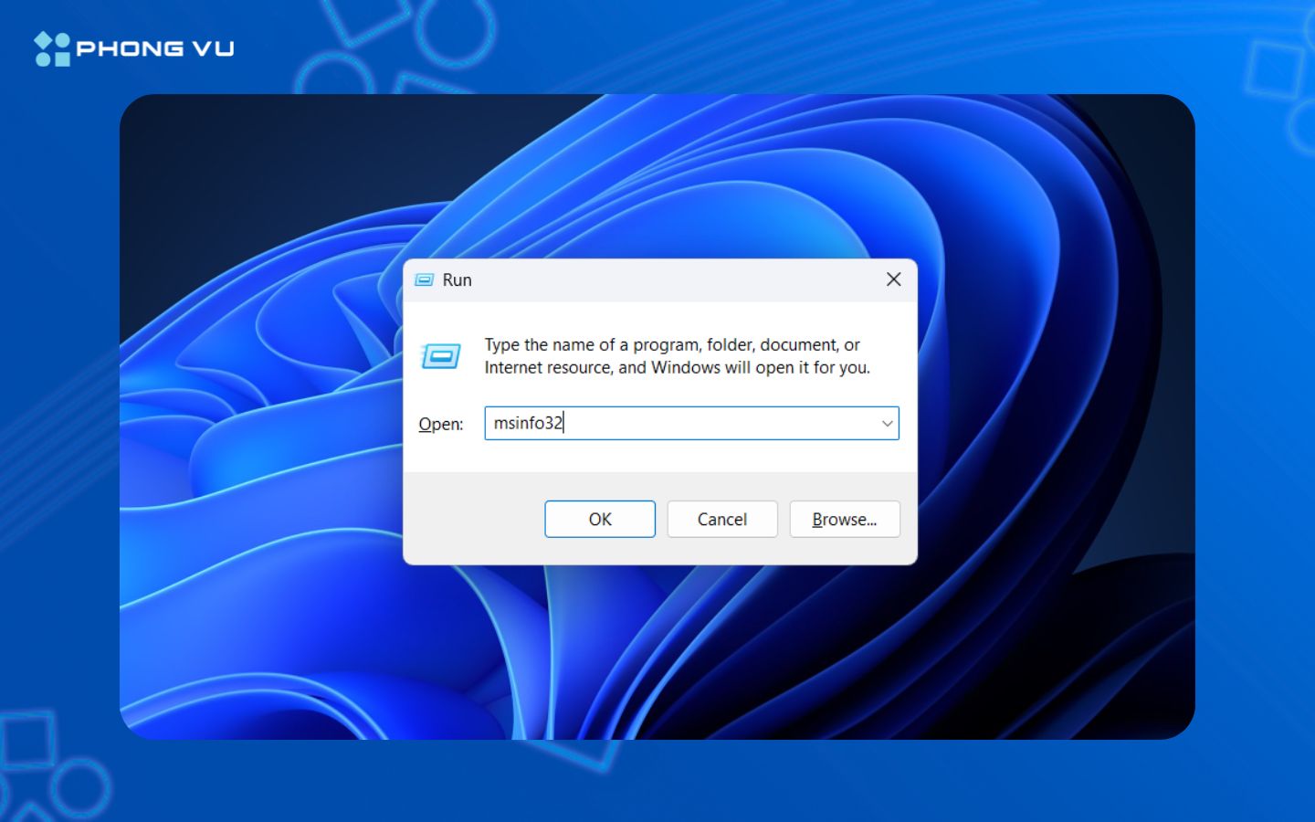The width and height of the screenshot is (1315, 822).
Task: Select the msinfo32 text entry
Action: (527, 423)
